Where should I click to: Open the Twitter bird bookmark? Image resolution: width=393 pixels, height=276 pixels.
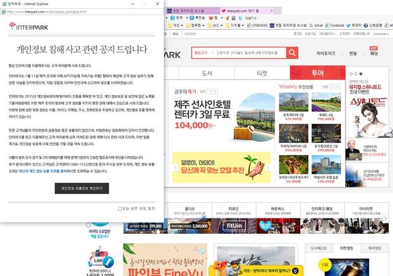[354, 25]
